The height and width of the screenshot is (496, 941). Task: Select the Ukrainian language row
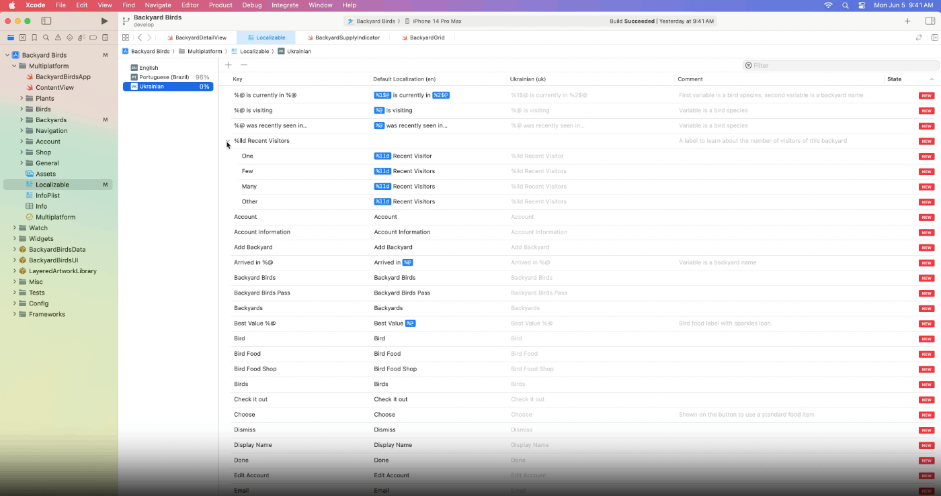coord(168,87)
